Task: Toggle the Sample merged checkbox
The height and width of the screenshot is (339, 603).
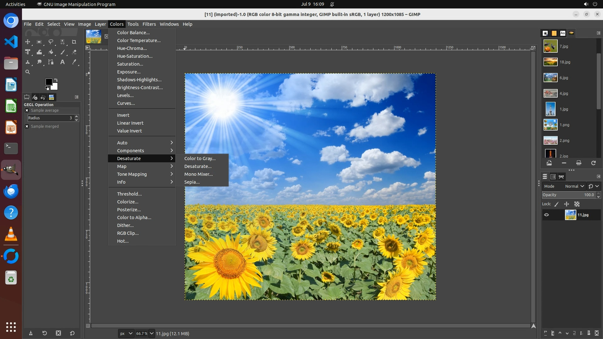Action: [27, 126]
